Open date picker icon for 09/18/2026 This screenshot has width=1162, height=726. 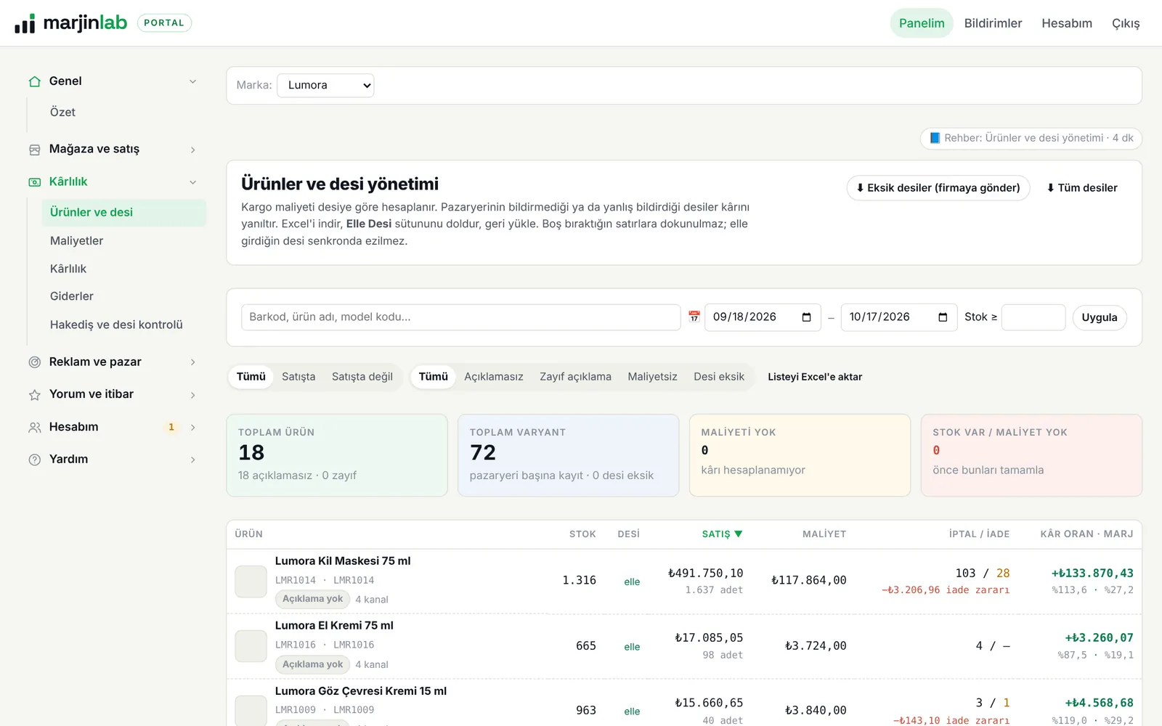[806, 317]
